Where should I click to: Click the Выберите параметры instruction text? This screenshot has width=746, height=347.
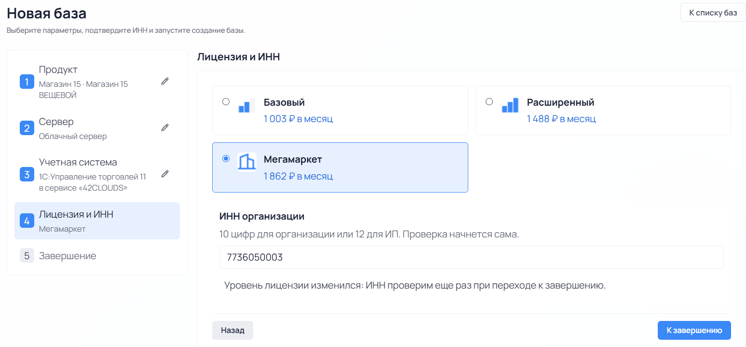[126, 30]
